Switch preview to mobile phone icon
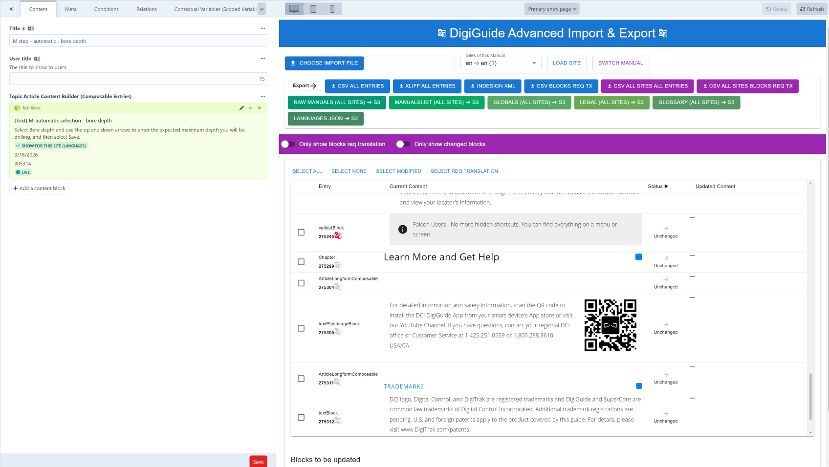 tap(332, 9)
